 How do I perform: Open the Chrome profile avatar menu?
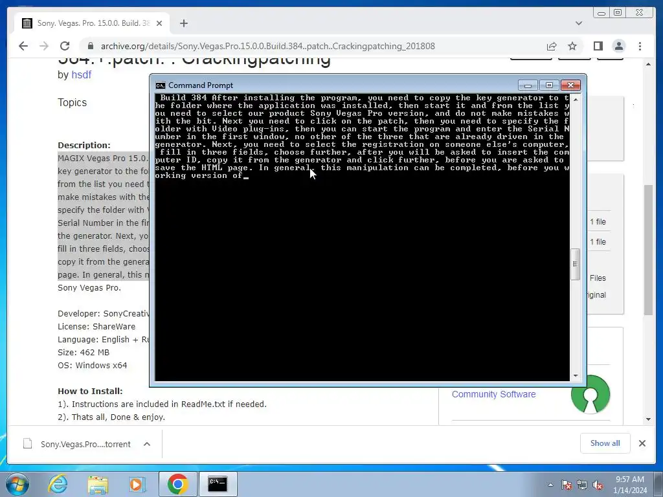coord(618,46)
